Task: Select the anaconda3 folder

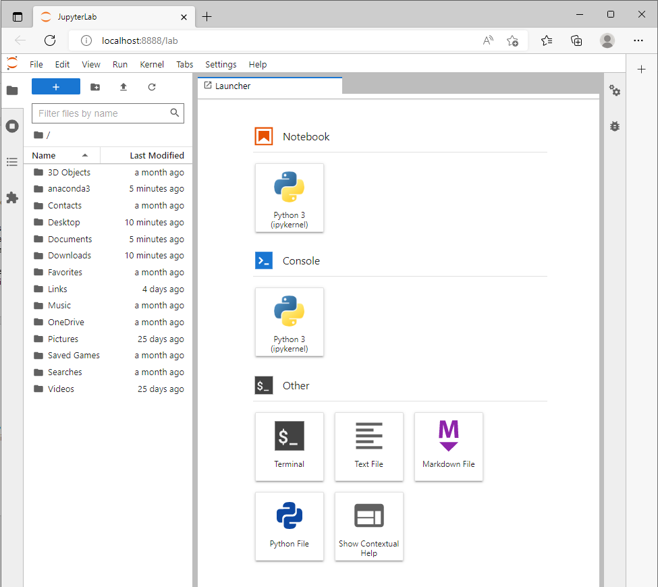Action: click(108, 189)
